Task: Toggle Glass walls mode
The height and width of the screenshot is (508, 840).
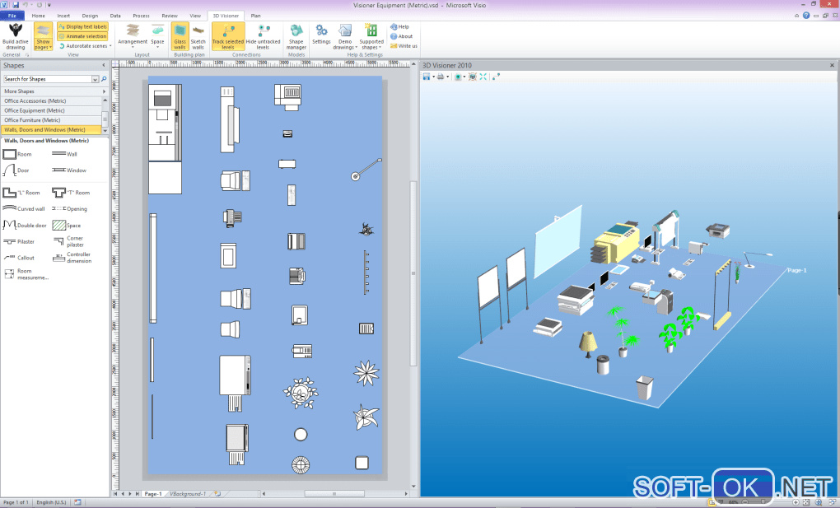Action: point(180,36)
